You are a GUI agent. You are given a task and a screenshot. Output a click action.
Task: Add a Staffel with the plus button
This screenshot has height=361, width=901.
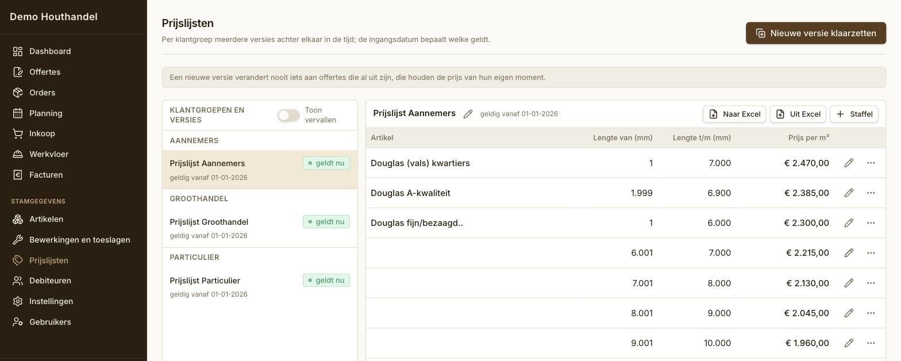[x=854, y=114]
